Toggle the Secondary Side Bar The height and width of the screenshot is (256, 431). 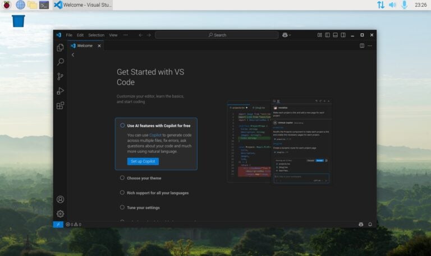(x=343, y=35)
